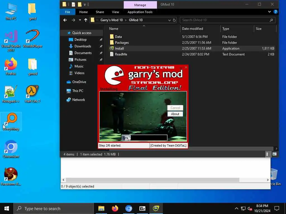Click the Search GMod 10 field

pyautogui.click(x=227, y=20)
